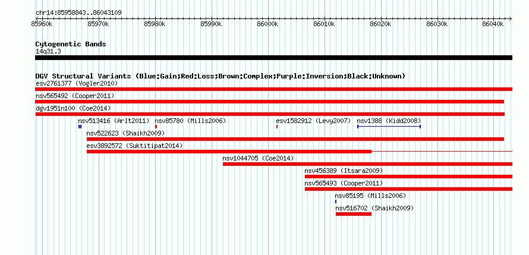
Task: Click the nsv513416 (Arlt2011) label
Action: 114,121
